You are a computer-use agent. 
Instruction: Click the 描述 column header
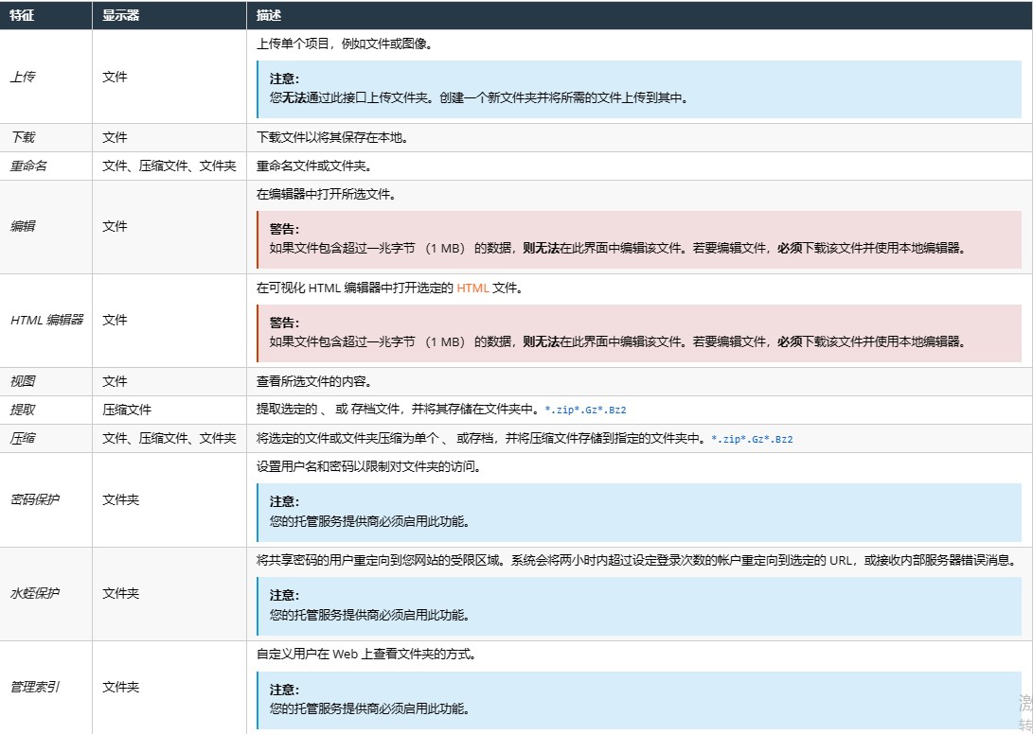(269, 15)
